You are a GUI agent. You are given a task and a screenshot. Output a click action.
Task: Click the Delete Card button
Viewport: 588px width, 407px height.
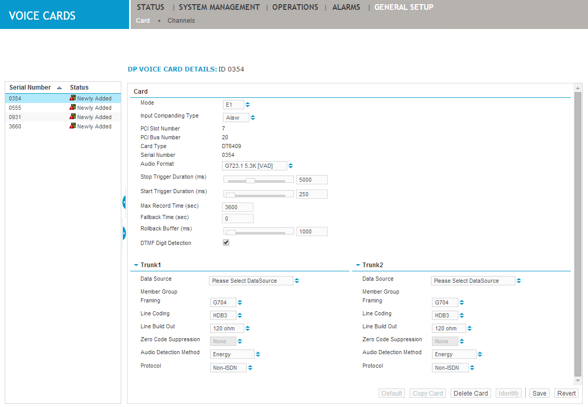point(471,394)
